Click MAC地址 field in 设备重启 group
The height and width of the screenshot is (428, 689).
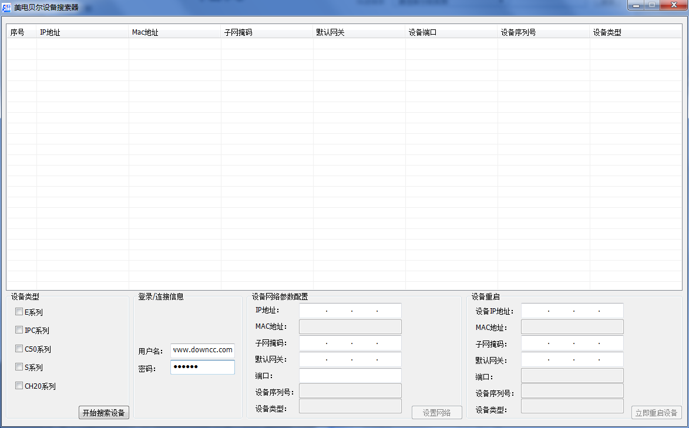tap(572, 327)
